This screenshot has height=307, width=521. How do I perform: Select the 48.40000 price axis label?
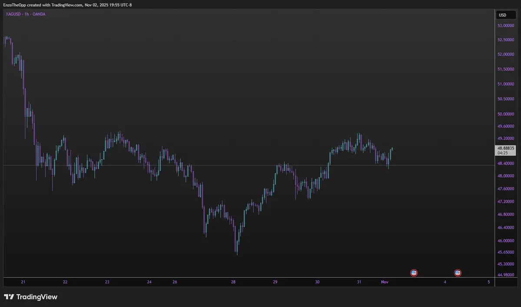(506, 163)
